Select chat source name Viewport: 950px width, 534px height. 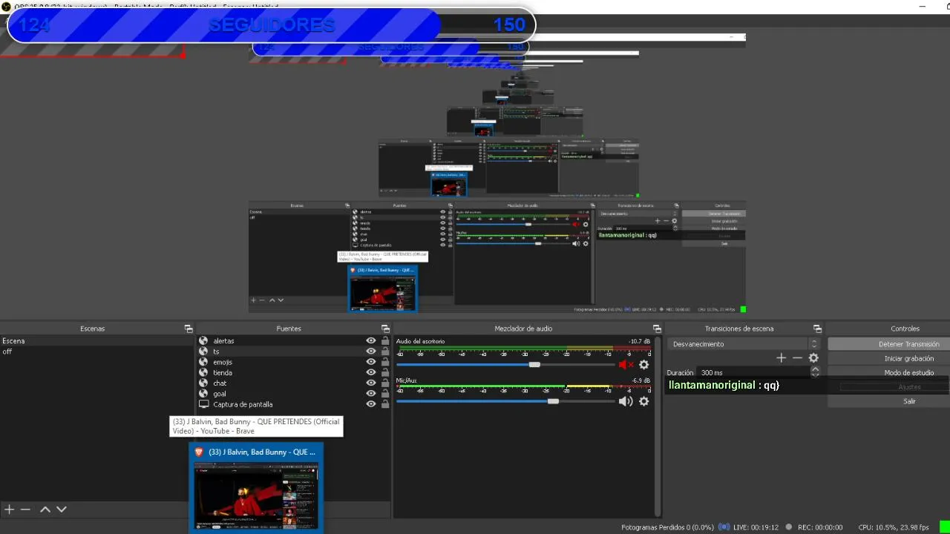pos(220,383)
